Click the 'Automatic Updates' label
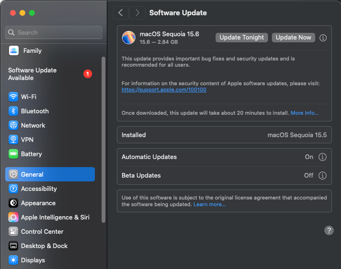This screenshot has width=341, height=269. click(149, 157)
